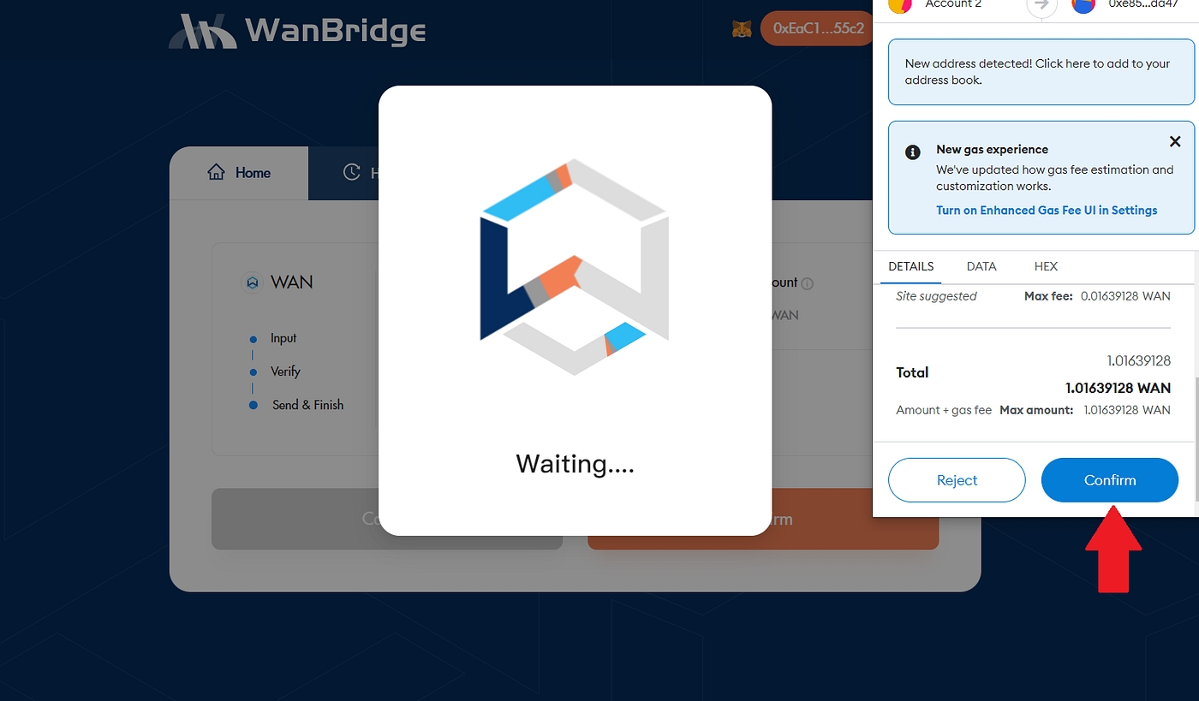Open Turn on Enhanced Gas Fee UI link
Screen dimensions: 1199x701
point(1047,210)
